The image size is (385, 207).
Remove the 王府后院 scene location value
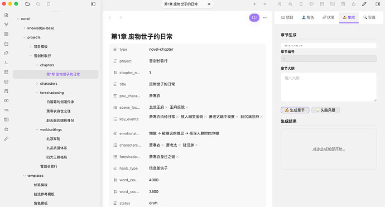187,108
